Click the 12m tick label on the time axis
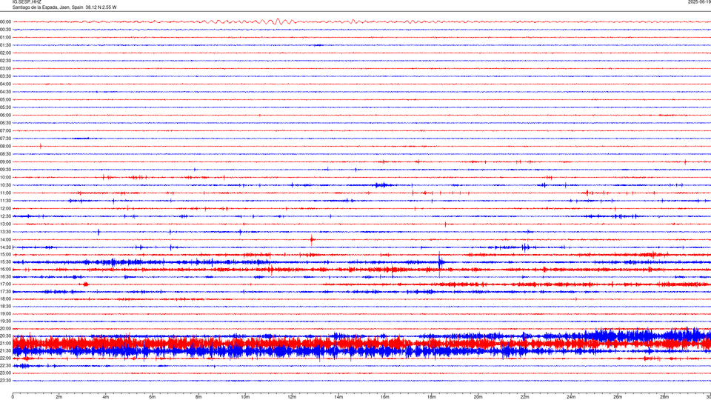Screen dimensions: 711x400 292,397
